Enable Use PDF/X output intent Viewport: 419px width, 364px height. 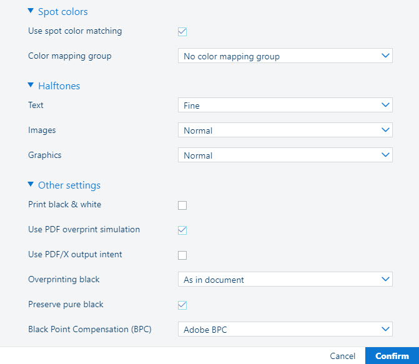pyautogui.click(x=182, y=255)
